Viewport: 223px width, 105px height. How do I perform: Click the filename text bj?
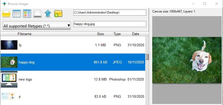tap(20, 45)
